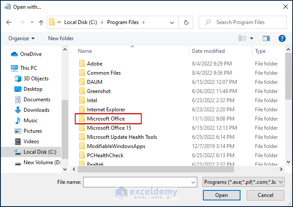Select the Microsoft Office 15 folder
The height and width of the screenshot is (207, 293).
[105, 128]
